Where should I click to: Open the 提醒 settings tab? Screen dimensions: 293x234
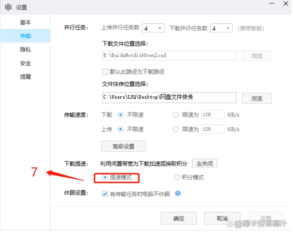(26, 77)
